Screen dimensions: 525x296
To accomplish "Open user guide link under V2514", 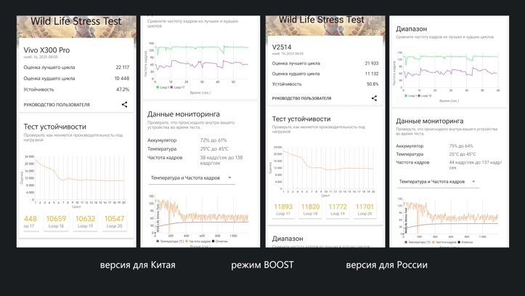I will click(301, 98).
